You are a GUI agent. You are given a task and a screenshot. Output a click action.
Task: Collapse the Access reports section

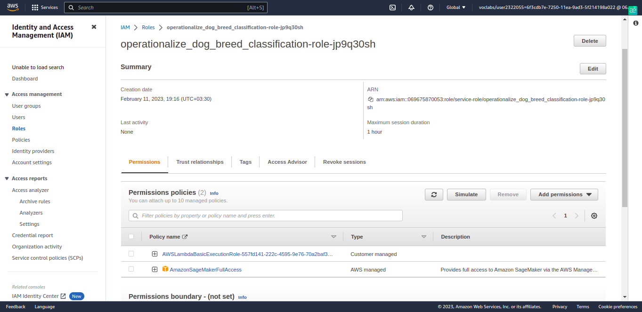[7, 179]
